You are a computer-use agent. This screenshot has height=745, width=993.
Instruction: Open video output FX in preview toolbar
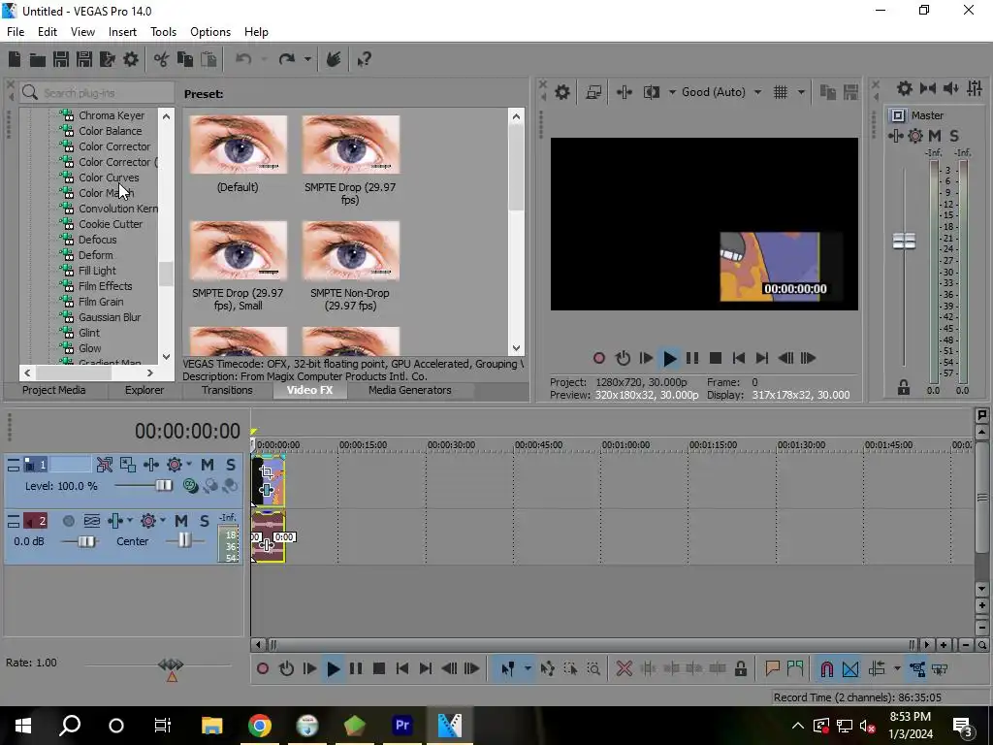(624, 92)
